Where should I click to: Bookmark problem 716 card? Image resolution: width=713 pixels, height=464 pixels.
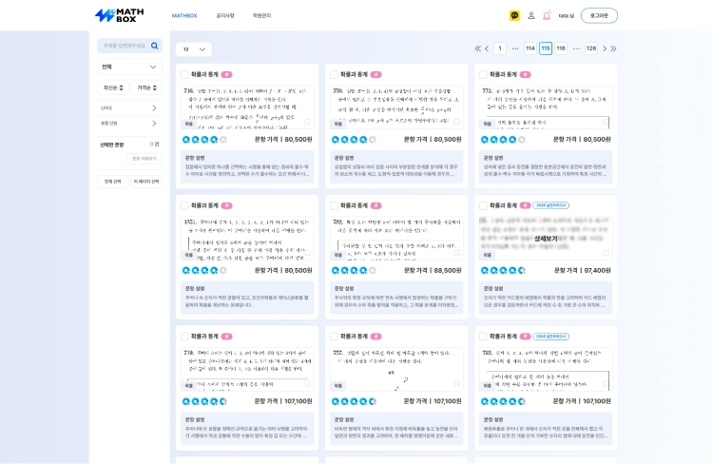(307, 122)
